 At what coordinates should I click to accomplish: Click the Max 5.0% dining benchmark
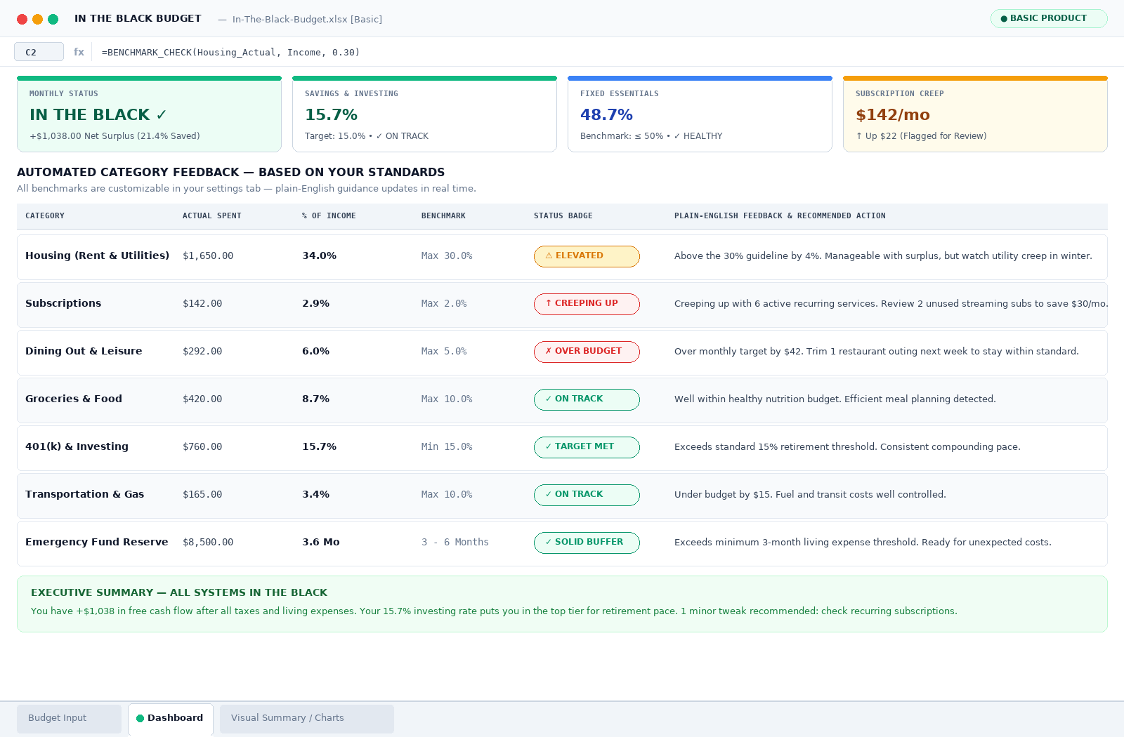coord(444,352)
